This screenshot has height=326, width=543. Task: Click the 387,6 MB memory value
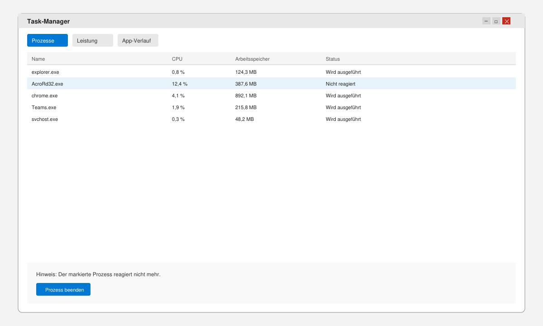tap(246, 84)
